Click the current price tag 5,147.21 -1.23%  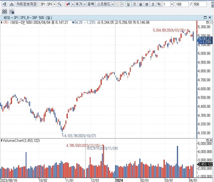205,40
